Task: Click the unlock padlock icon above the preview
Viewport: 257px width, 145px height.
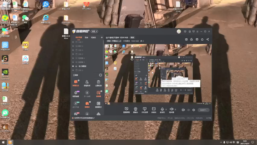Action: tap(191, 39)
